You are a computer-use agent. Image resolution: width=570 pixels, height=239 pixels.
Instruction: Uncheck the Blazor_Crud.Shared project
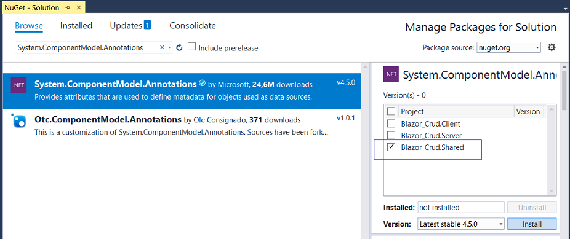click(391, 147)
